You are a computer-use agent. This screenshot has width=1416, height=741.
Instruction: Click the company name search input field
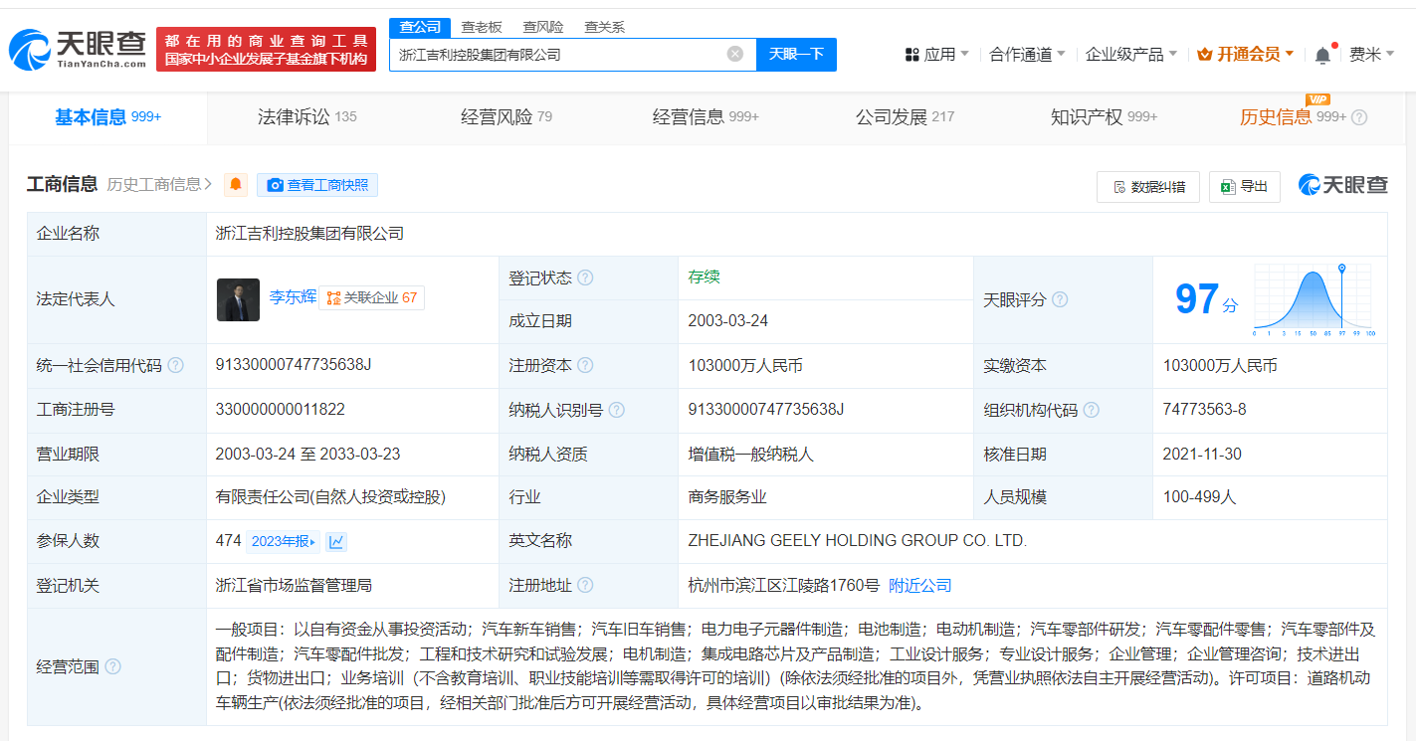tap(557, 54)
